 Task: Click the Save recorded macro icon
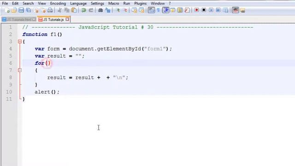(226, 10)
